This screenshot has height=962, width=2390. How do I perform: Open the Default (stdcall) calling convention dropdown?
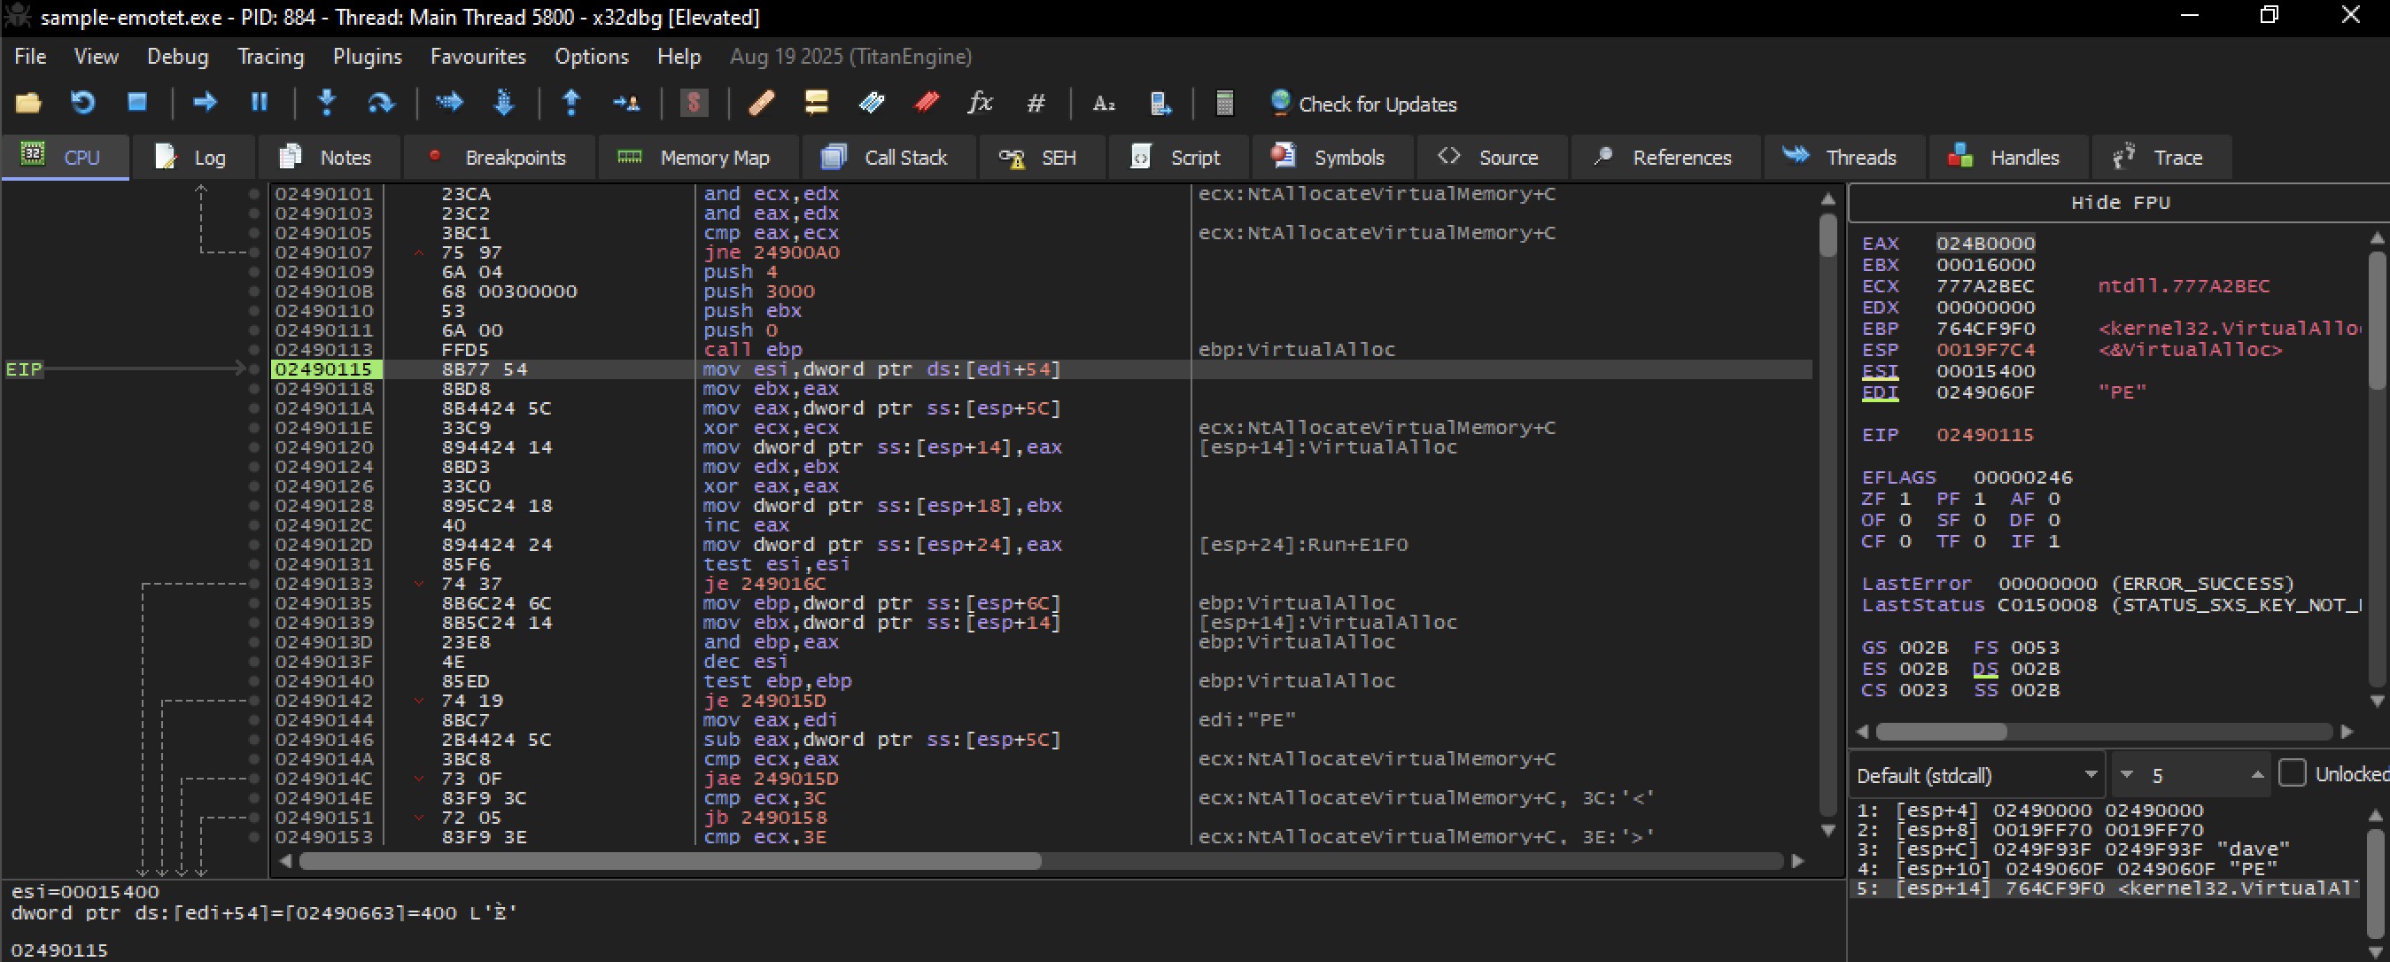tap(1976, 774)
